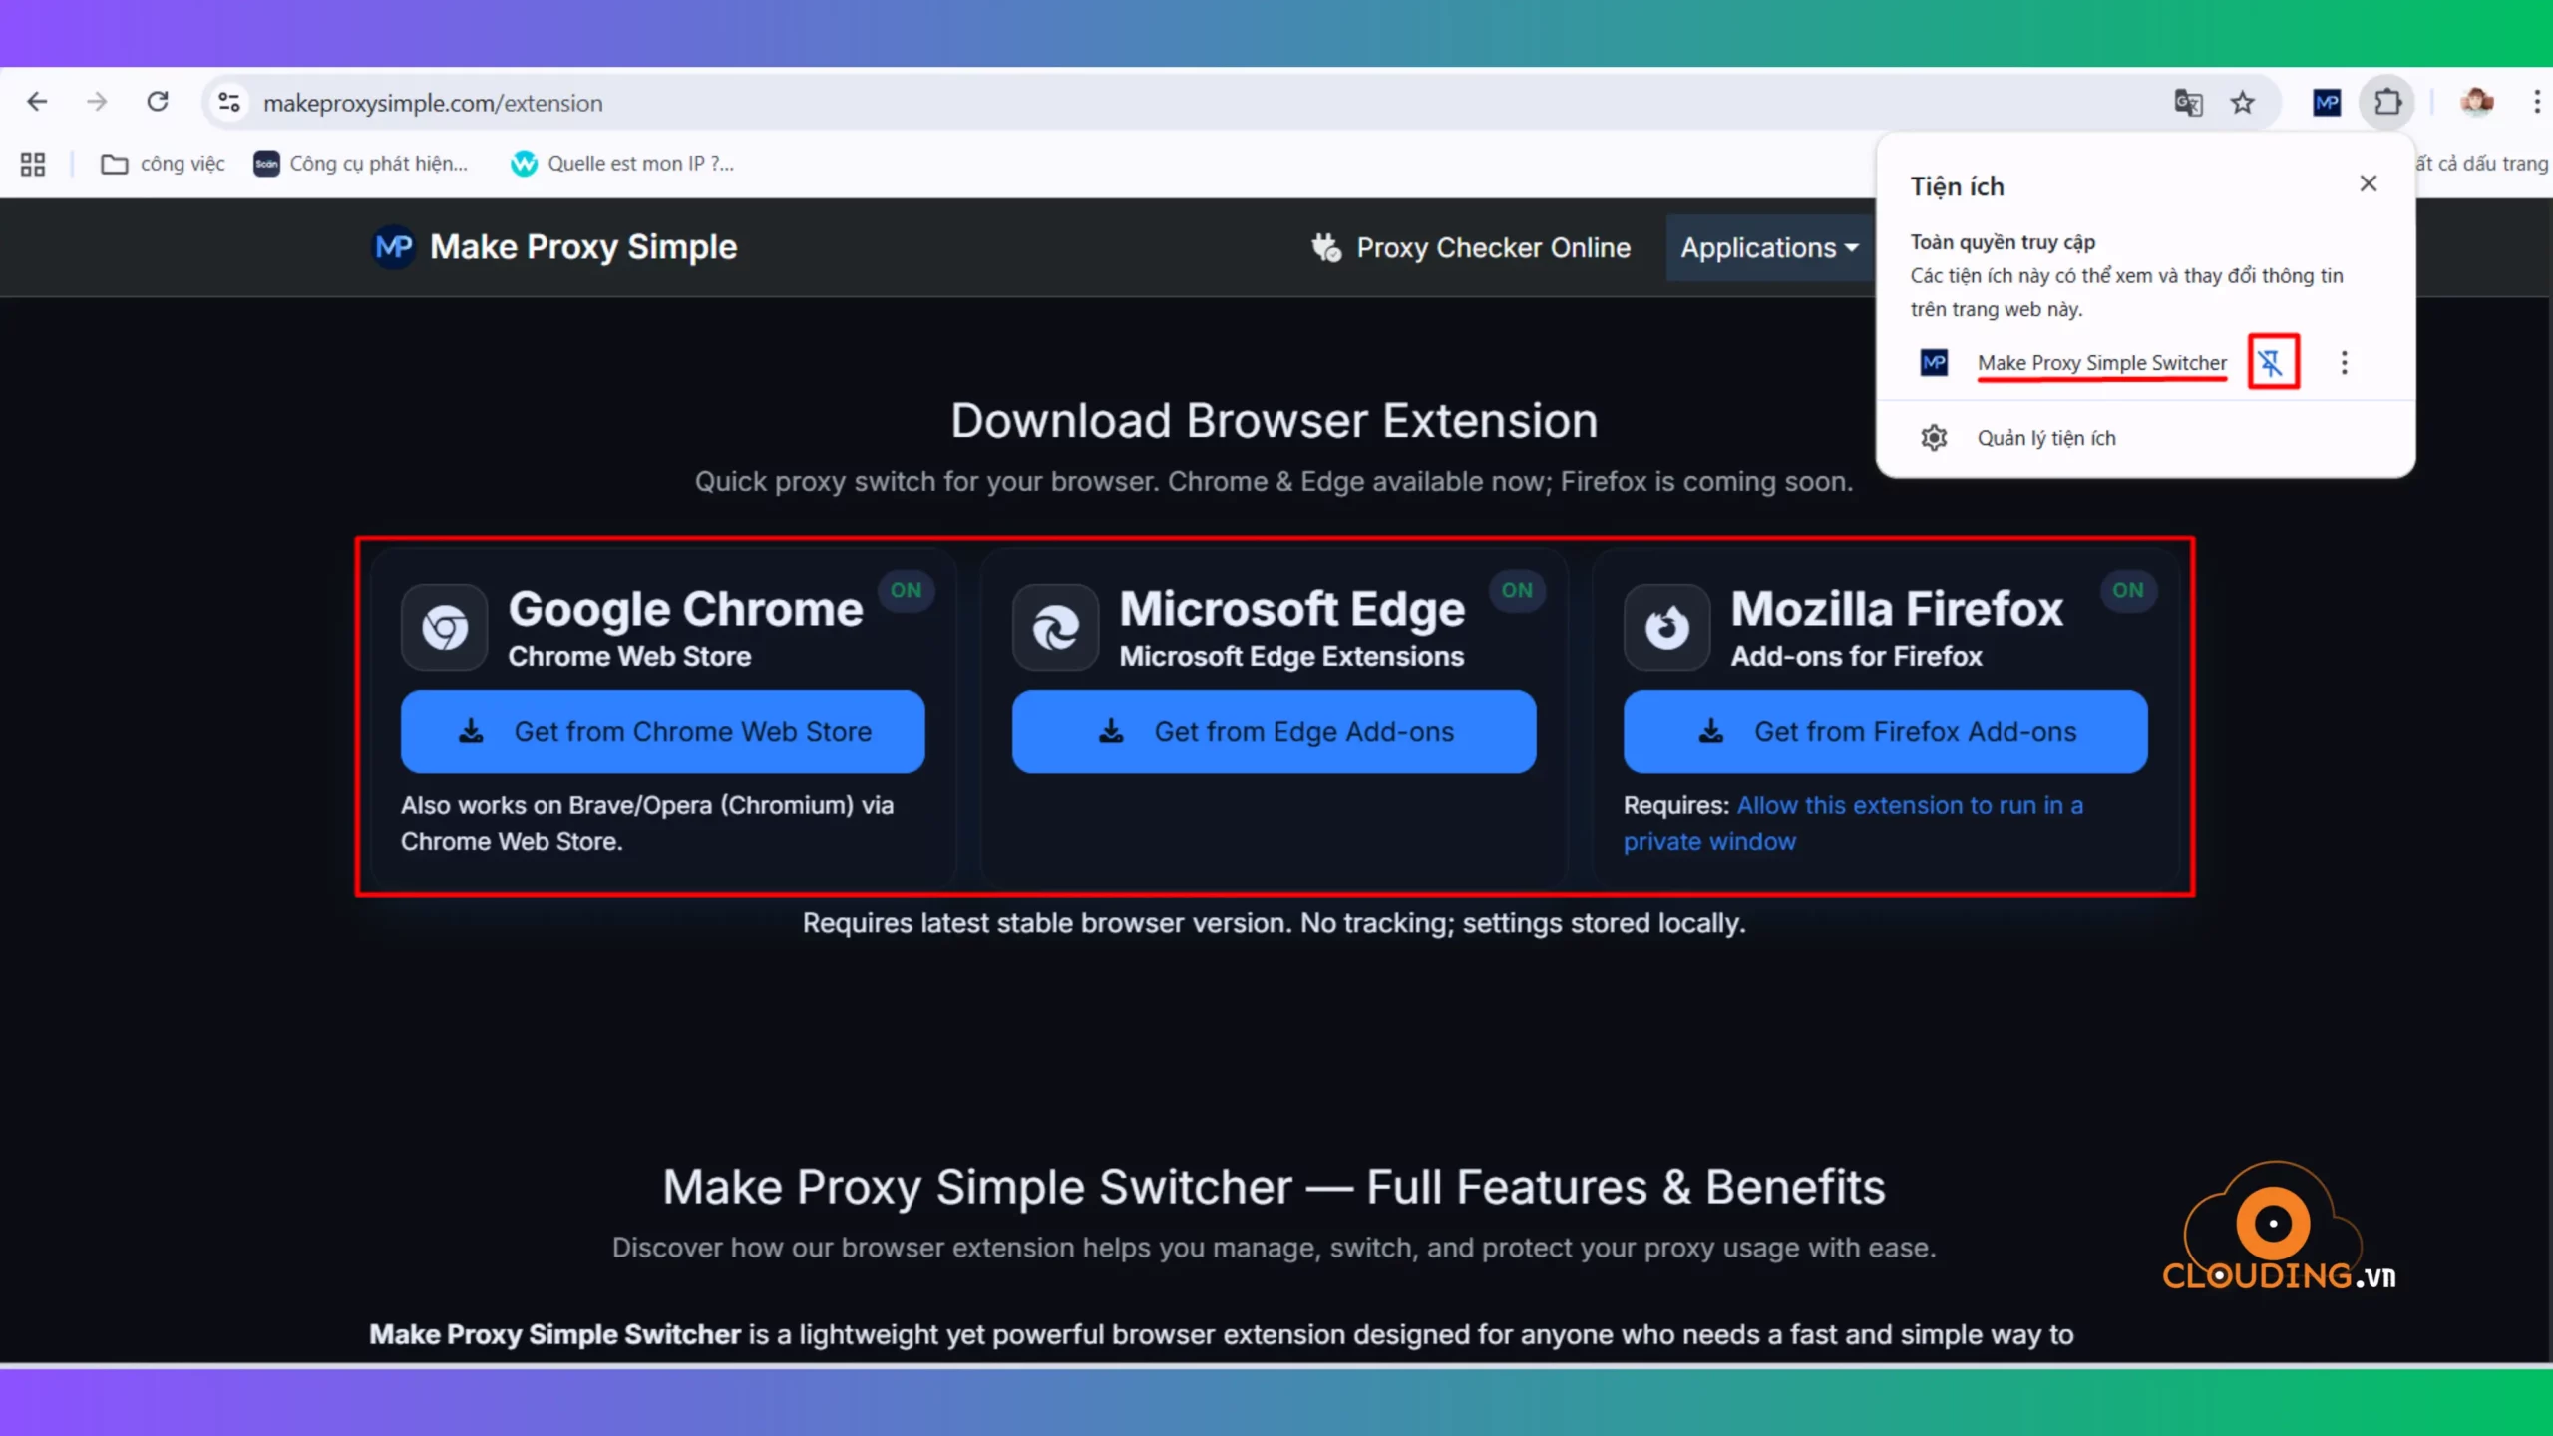The height and width of the screenshot is (1436, 2553).
Task: Click the browser back arrow
Action: tap(37, 102)
